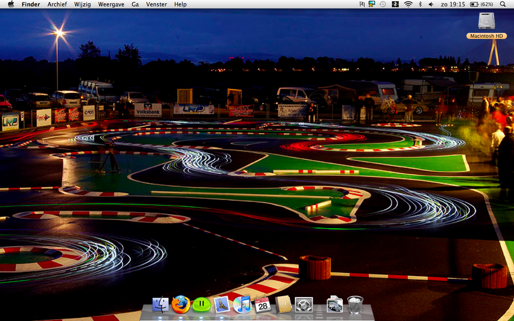Click the Wi-Fi status icon

[408, 4]
